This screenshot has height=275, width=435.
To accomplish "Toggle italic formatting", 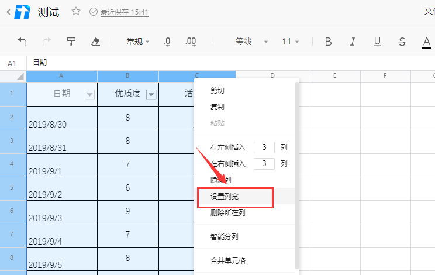I will coord(353,42).
